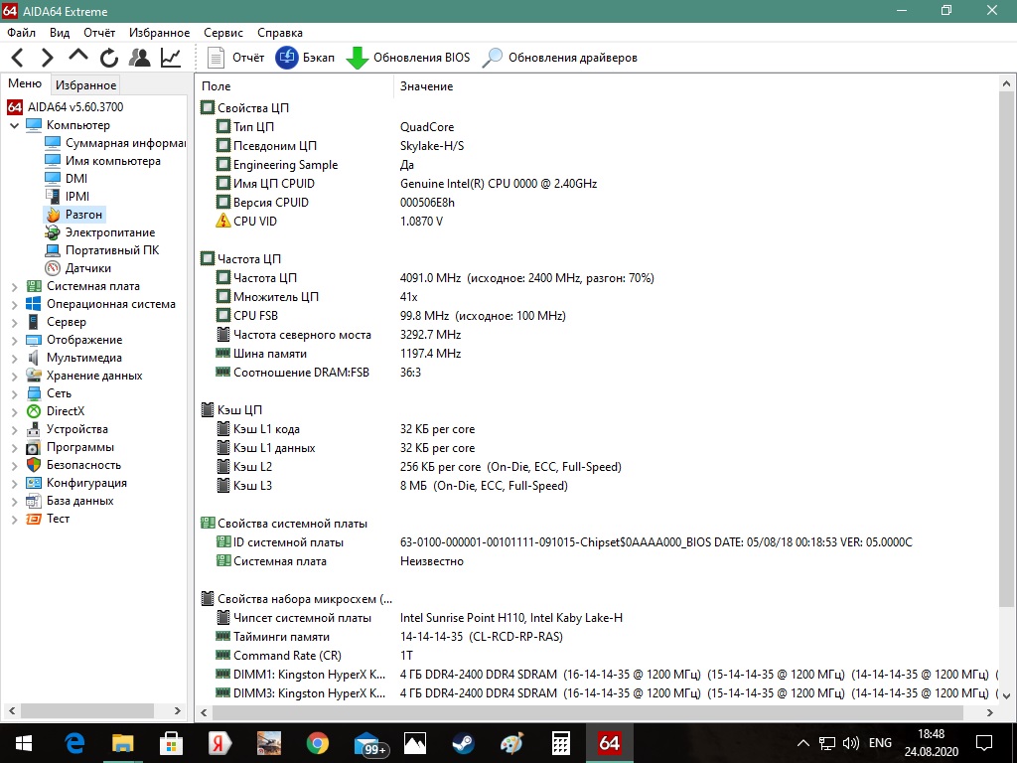Image resolution: width=1017 pixels, height=763 pixels.
Task: Open Steam from the taskbar
Action: pos(463,743)
